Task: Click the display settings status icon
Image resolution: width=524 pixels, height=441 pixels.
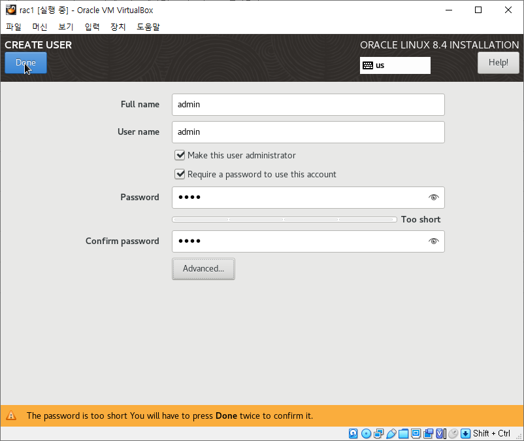Action: pos(416,434)
